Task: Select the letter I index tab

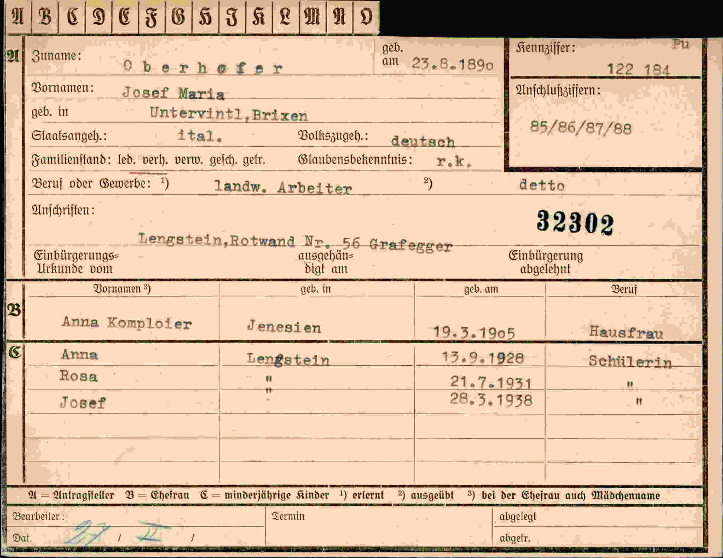Action: click(232, 17)
